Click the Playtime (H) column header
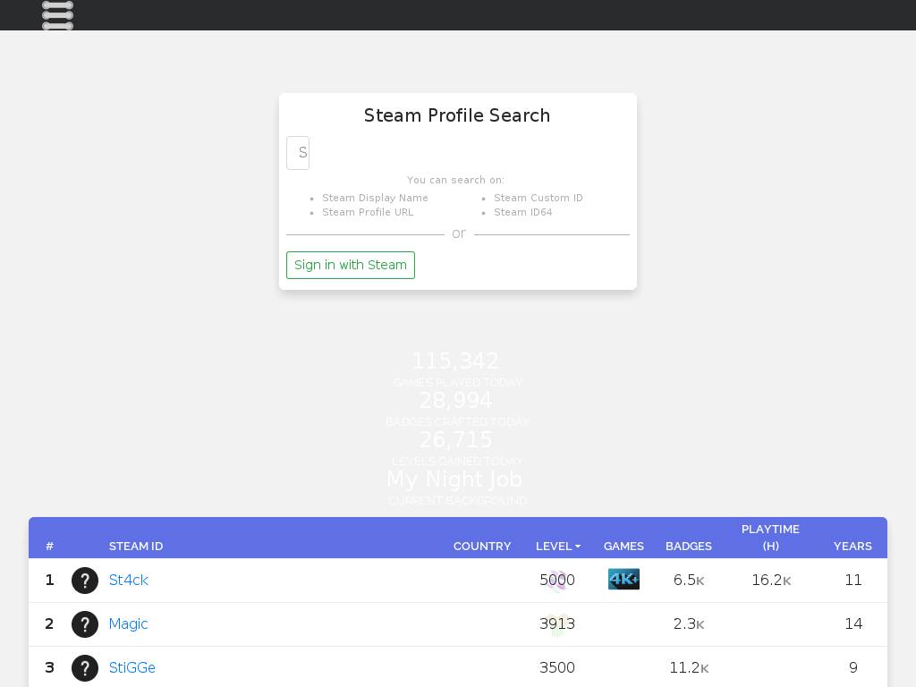 770,538
